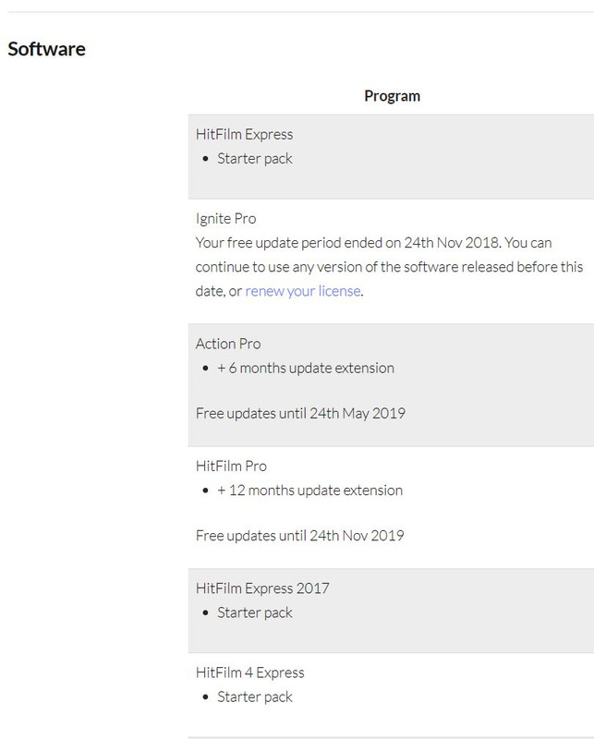594x739 pixels.
Task: Click Free updates until 24th May 2019
Action: 300,413
